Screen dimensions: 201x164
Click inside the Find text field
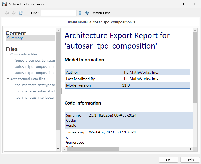pyautogui.click(x=59, y=13)
